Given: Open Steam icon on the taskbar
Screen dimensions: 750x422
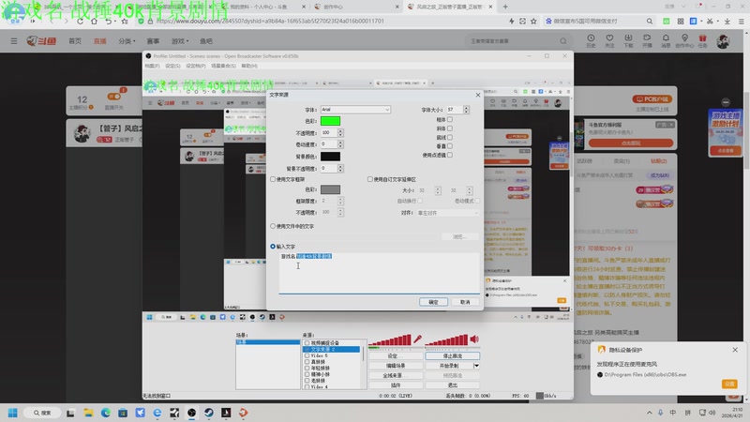Looking at the screenshot, I should pos(208,413).
